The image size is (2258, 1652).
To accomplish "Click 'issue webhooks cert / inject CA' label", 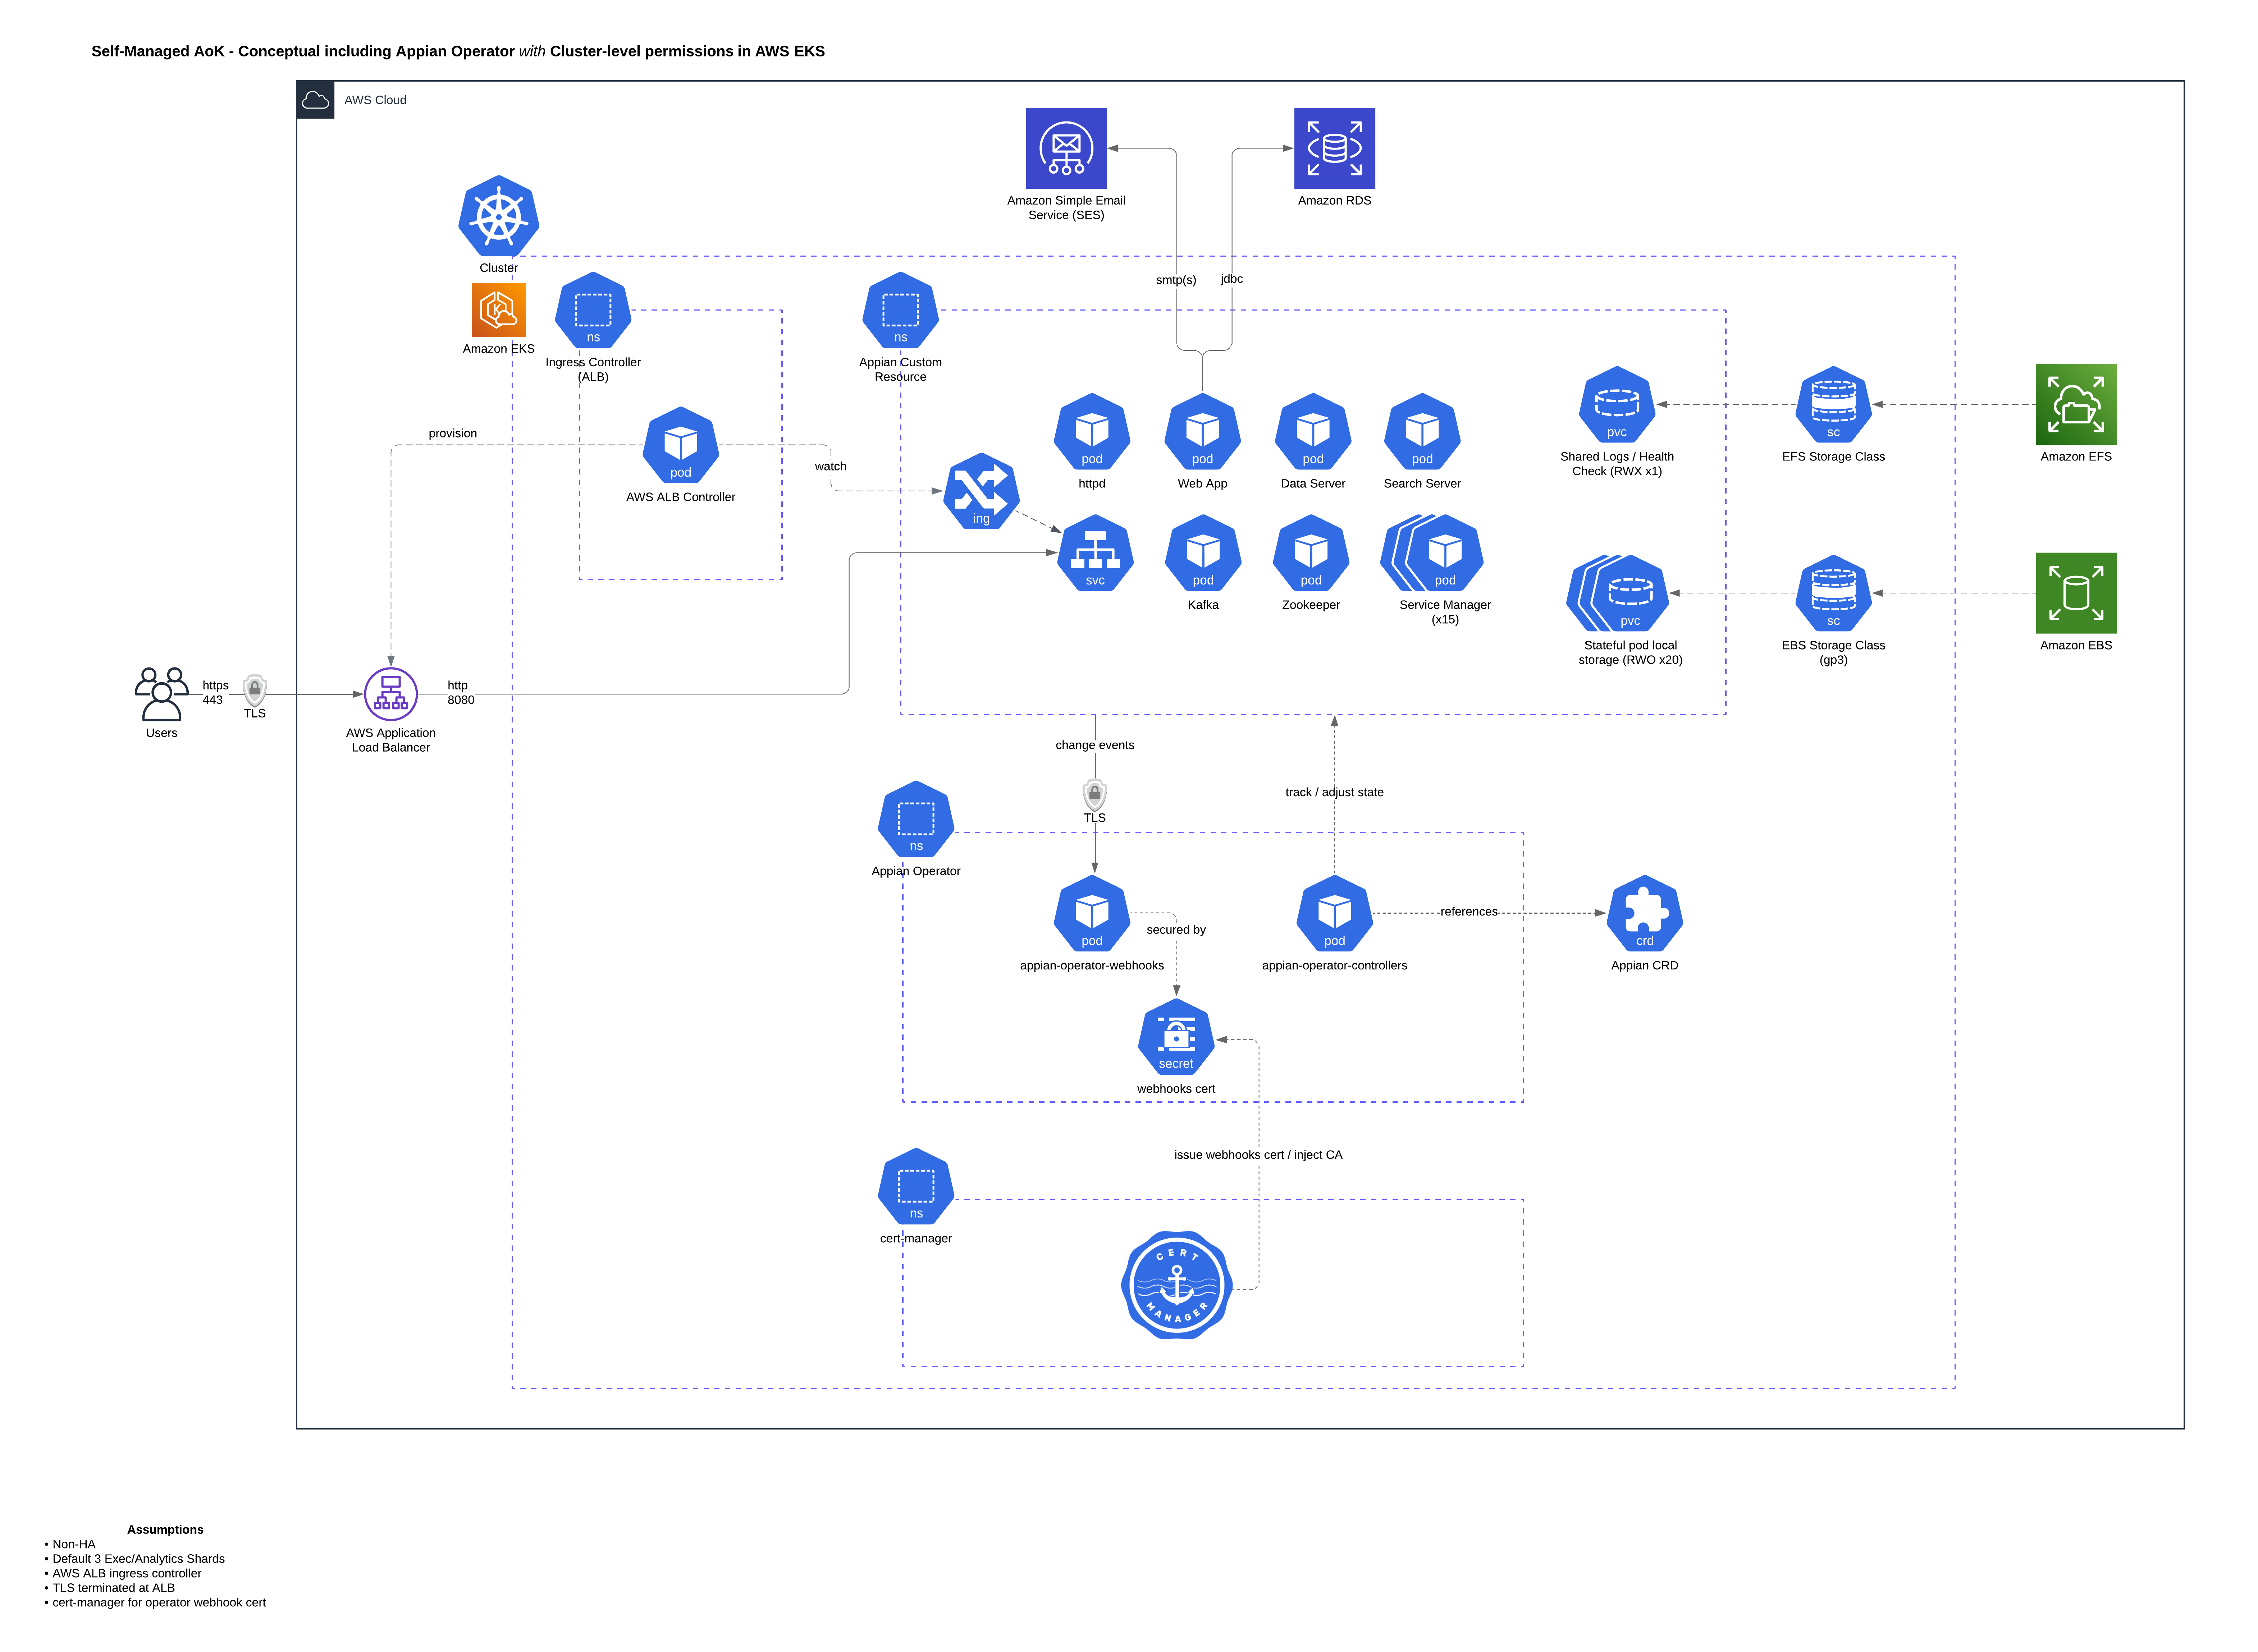I will (1258, 1155).
